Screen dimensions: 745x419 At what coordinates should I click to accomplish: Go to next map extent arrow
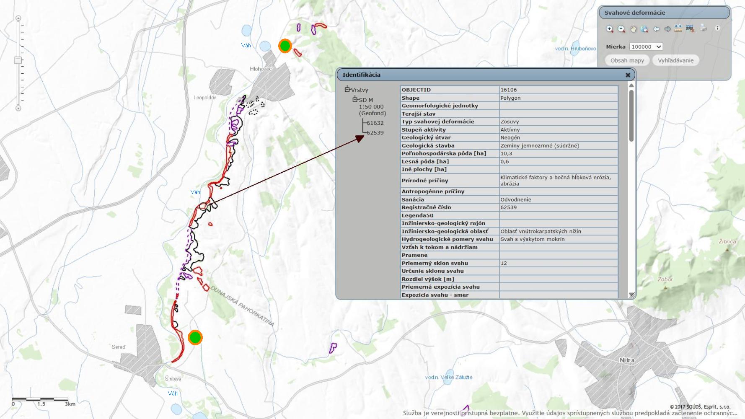(667, 29)
